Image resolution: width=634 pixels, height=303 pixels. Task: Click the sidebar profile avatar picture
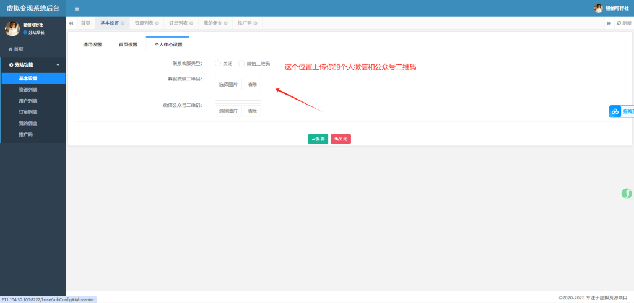coord(12,28)
